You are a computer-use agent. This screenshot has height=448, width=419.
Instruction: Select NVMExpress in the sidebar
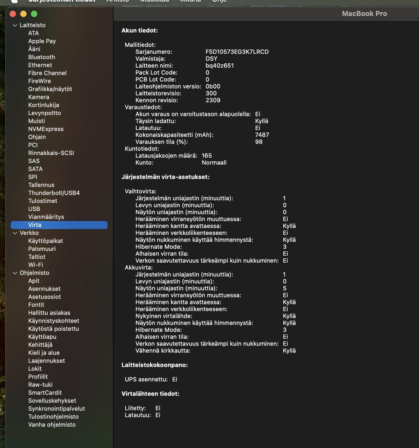click(46, 129)
